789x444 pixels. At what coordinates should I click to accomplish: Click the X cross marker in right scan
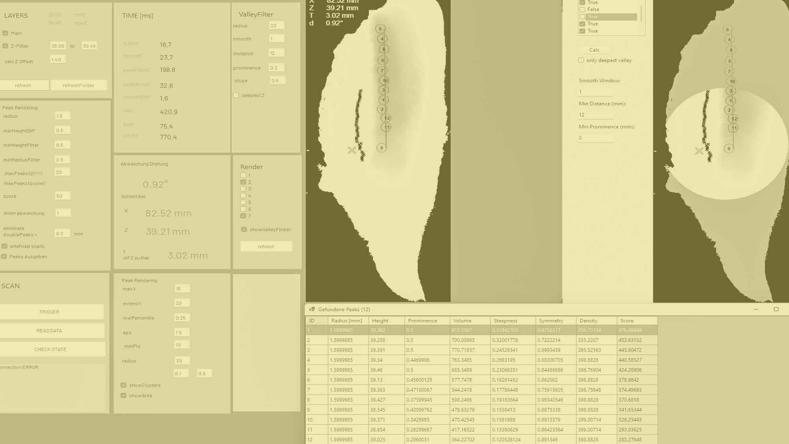tap(699, 151)
